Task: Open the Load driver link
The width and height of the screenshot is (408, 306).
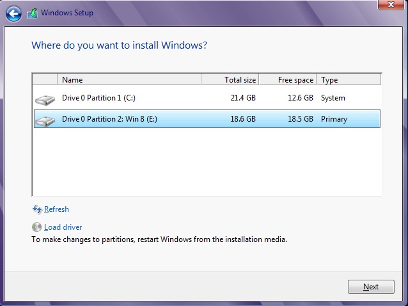Action: click(63, 227)
